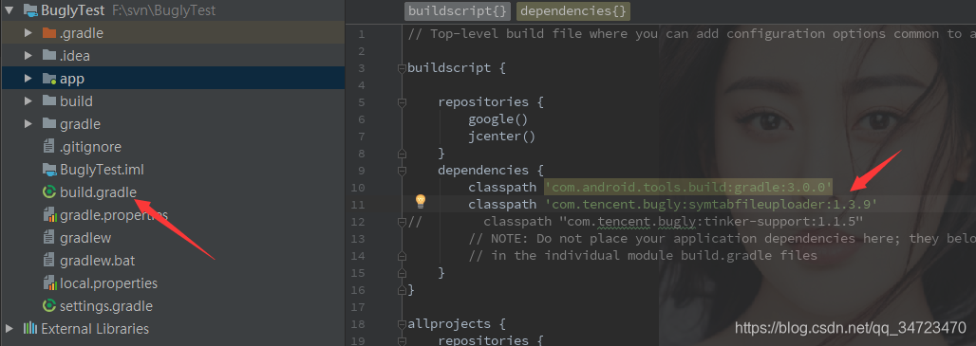Click the .gradle folder icon
The width and height of the screenshot is (976, 346).
(x=49, y=33)
